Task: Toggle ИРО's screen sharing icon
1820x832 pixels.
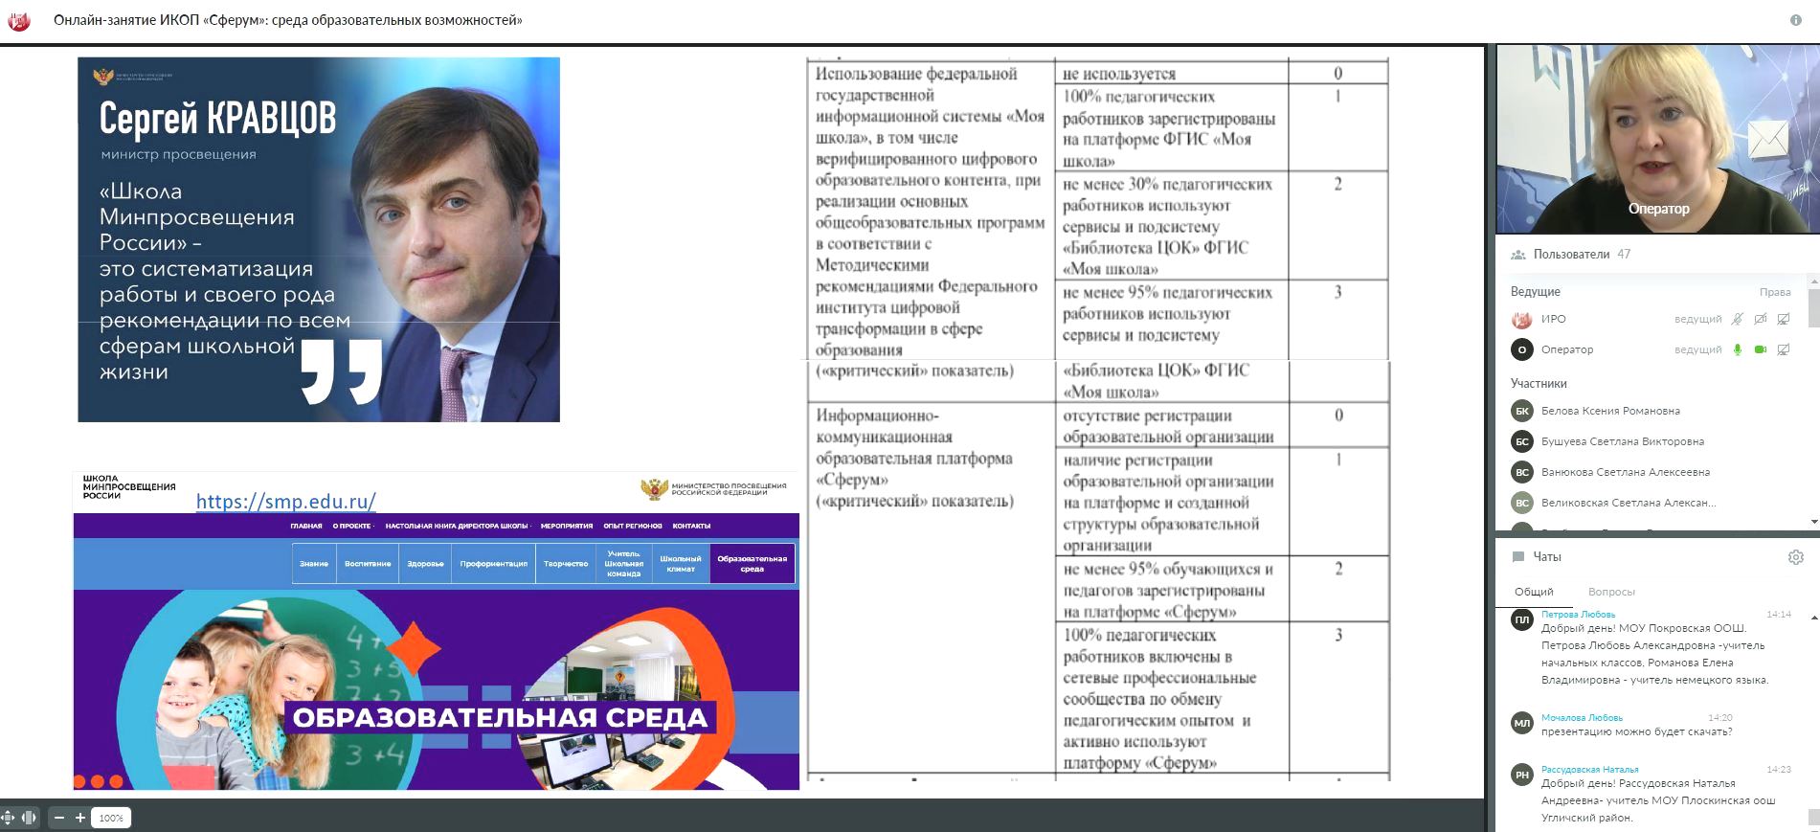Action: (1784, 319)
